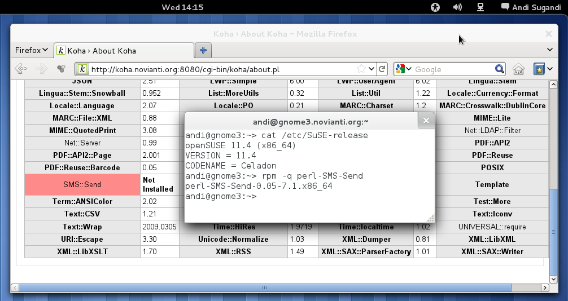Screen dimensions: 568x301
Task: Click the Unicode::Normalize module cell
Action: (x=233, y=239)
